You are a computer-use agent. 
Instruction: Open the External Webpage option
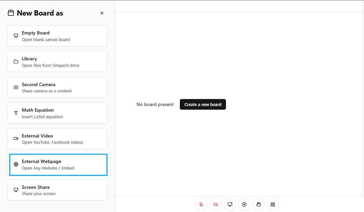tap(58, 165)
